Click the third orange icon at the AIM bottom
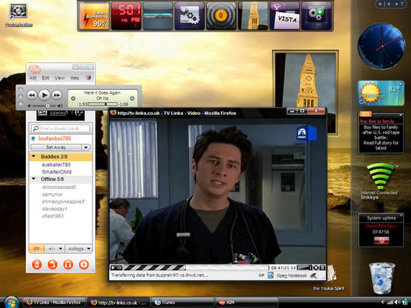The width and height of the screenshot is (411, 308). [x=68, y=264]
